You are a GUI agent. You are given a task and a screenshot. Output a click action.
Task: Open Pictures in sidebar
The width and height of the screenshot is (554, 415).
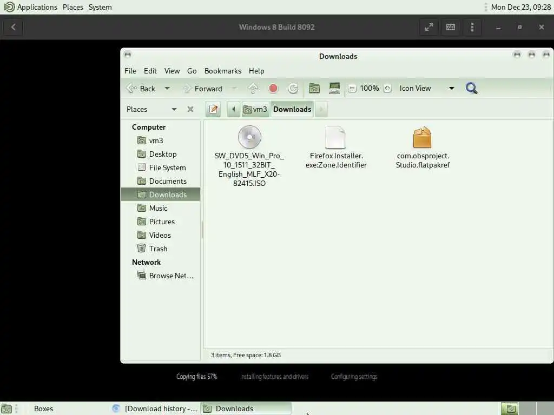[161, 222]
